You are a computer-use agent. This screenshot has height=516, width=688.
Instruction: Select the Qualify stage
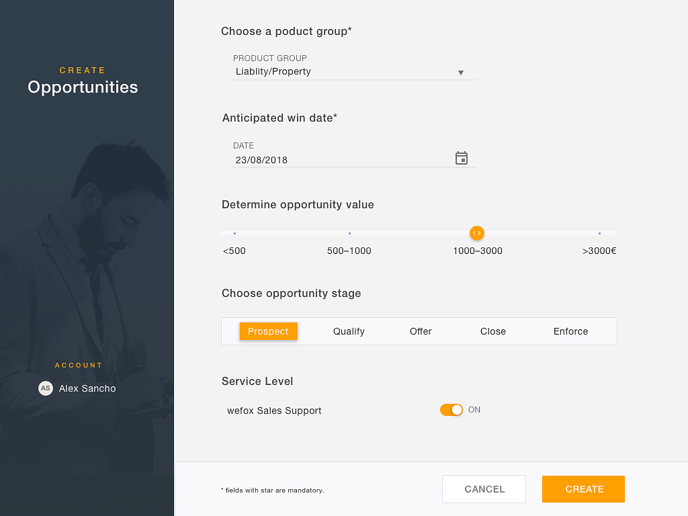point(349,331)
